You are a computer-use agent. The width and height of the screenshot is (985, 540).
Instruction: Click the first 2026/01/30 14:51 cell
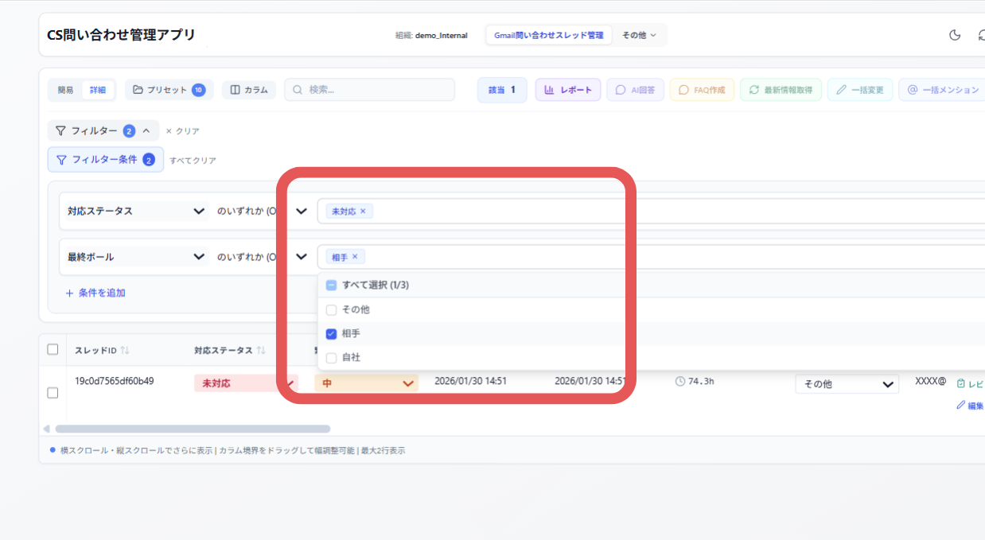click(x=470, y=381)
